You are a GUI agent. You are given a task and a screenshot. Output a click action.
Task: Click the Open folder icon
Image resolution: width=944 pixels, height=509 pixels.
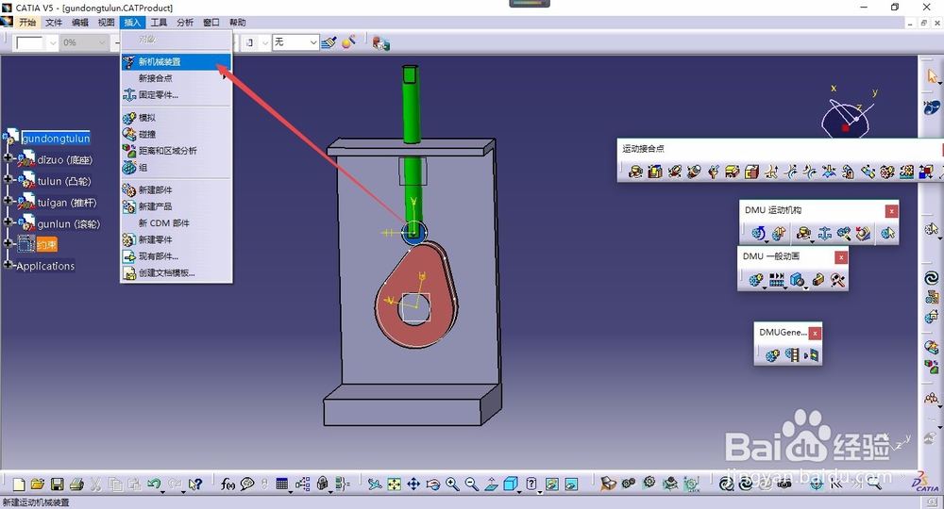tap(38, 484)
